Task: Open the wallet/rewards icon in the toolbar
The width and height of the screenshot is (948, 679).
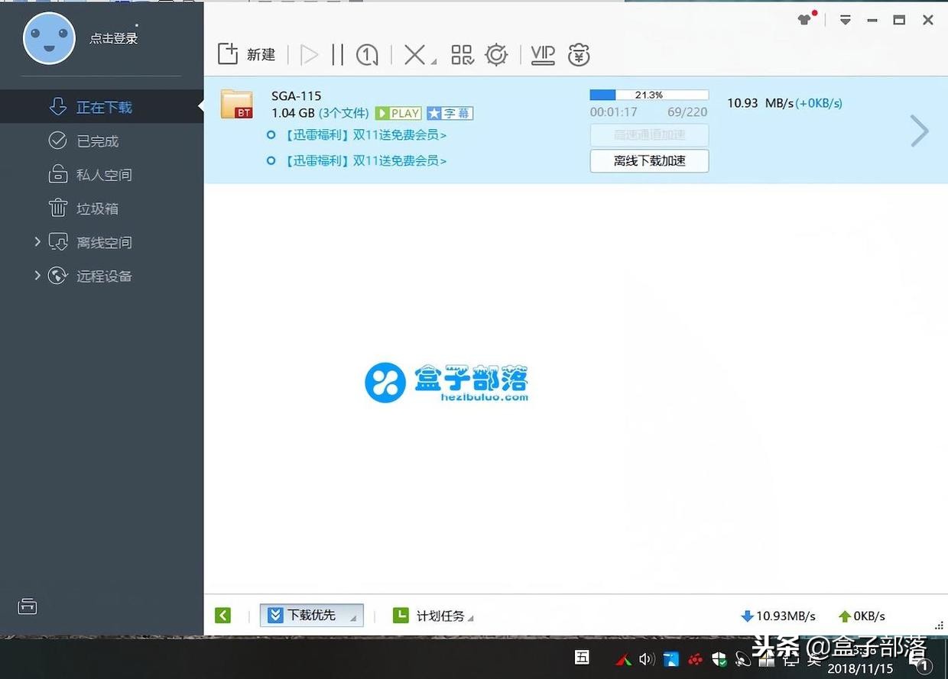Action: click(578, 54)
